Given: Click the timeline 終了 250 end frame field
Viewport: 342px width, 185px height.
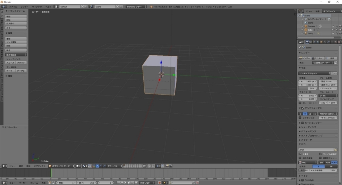Looking at the screenshot, I should (87, 183).
